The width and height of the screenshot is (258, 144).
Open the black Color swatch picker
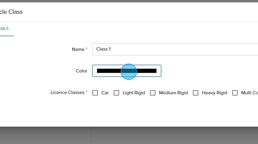point(127,71)
